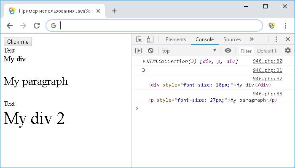295x168 pixels.
Task: Switch to the Elements tab
Action: [x=176, y=39]
